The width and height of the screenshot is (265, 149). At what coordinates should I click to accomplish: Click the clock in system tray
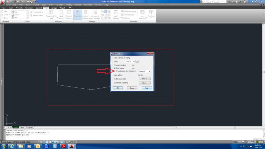pos(258,146)
